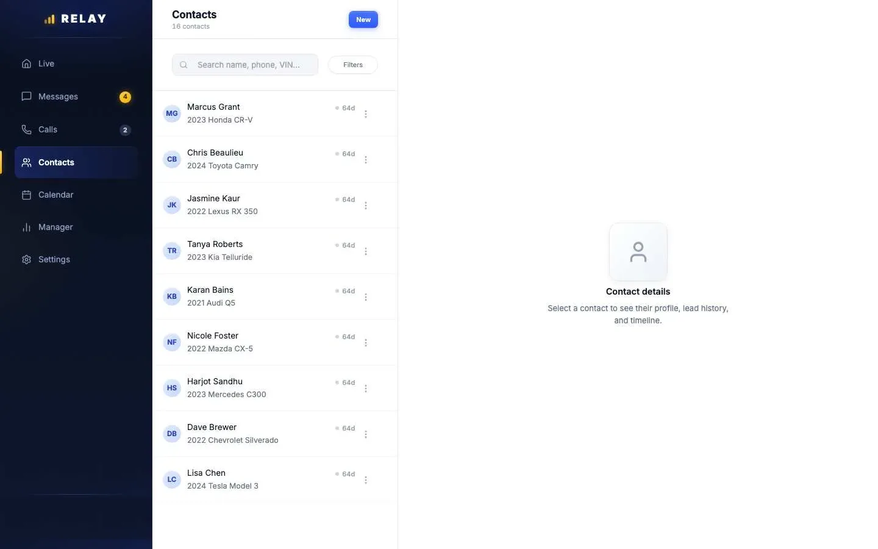Click the MG avatar for Marcus Grant

[172, 113]
